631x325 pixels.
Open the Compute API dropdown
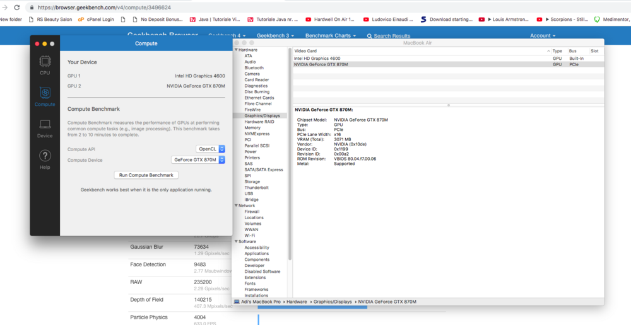210,149
